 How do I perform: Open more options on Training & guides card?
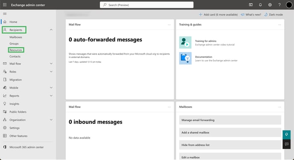279,25
